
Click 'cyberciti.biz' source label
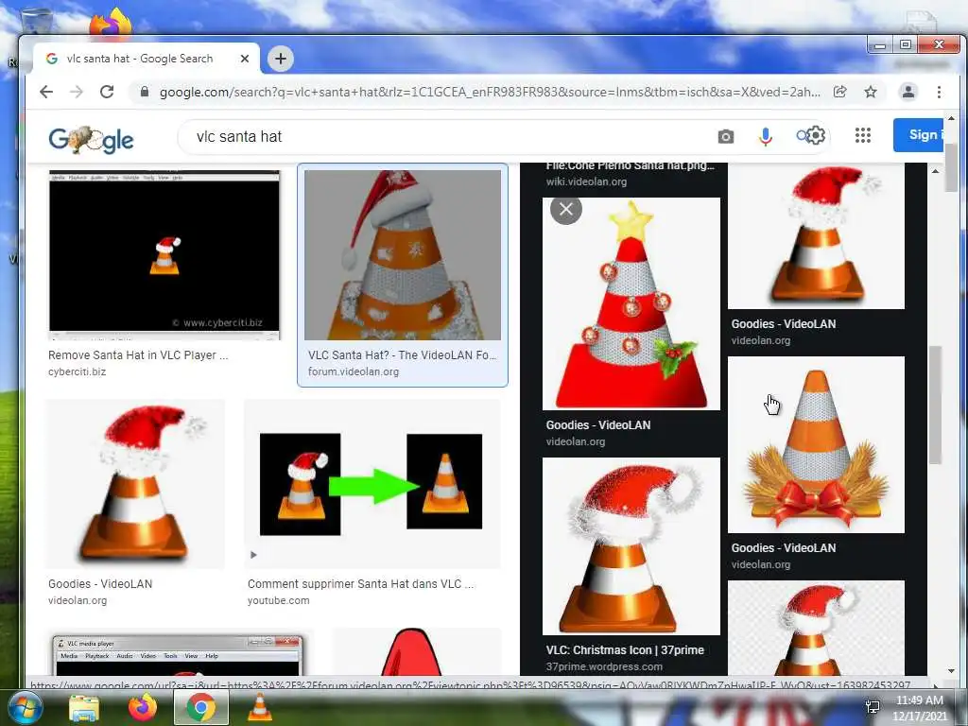click(78, 372)
